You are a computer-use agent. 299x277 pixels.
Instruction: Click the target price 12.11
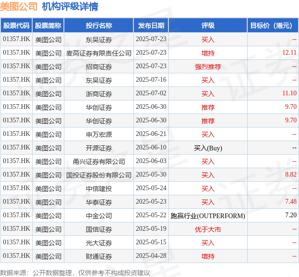point(289,52)
